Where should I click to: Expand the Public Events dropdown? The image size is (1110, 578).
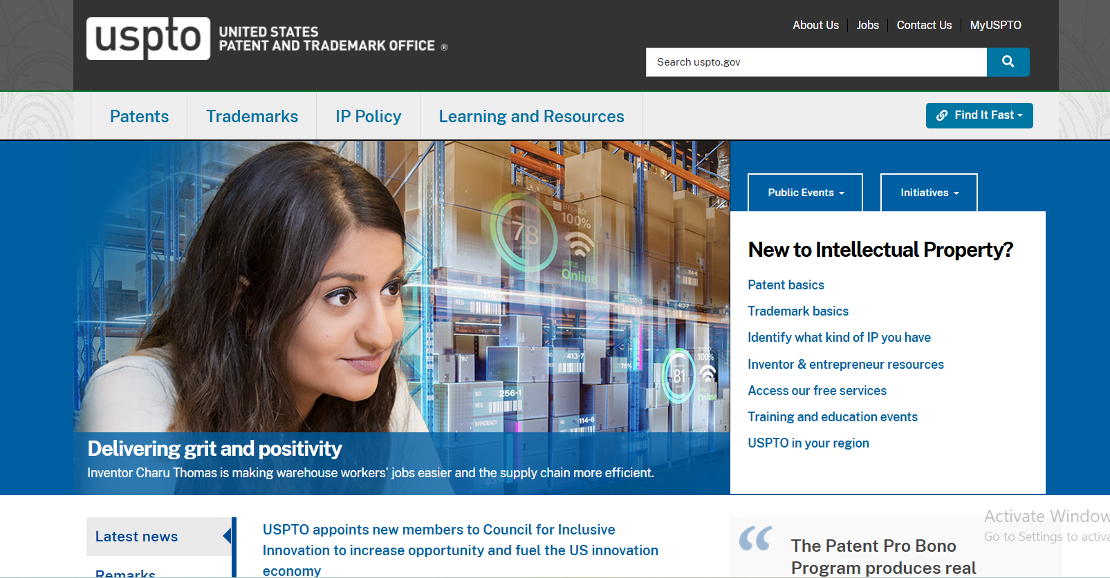point(805,193)
